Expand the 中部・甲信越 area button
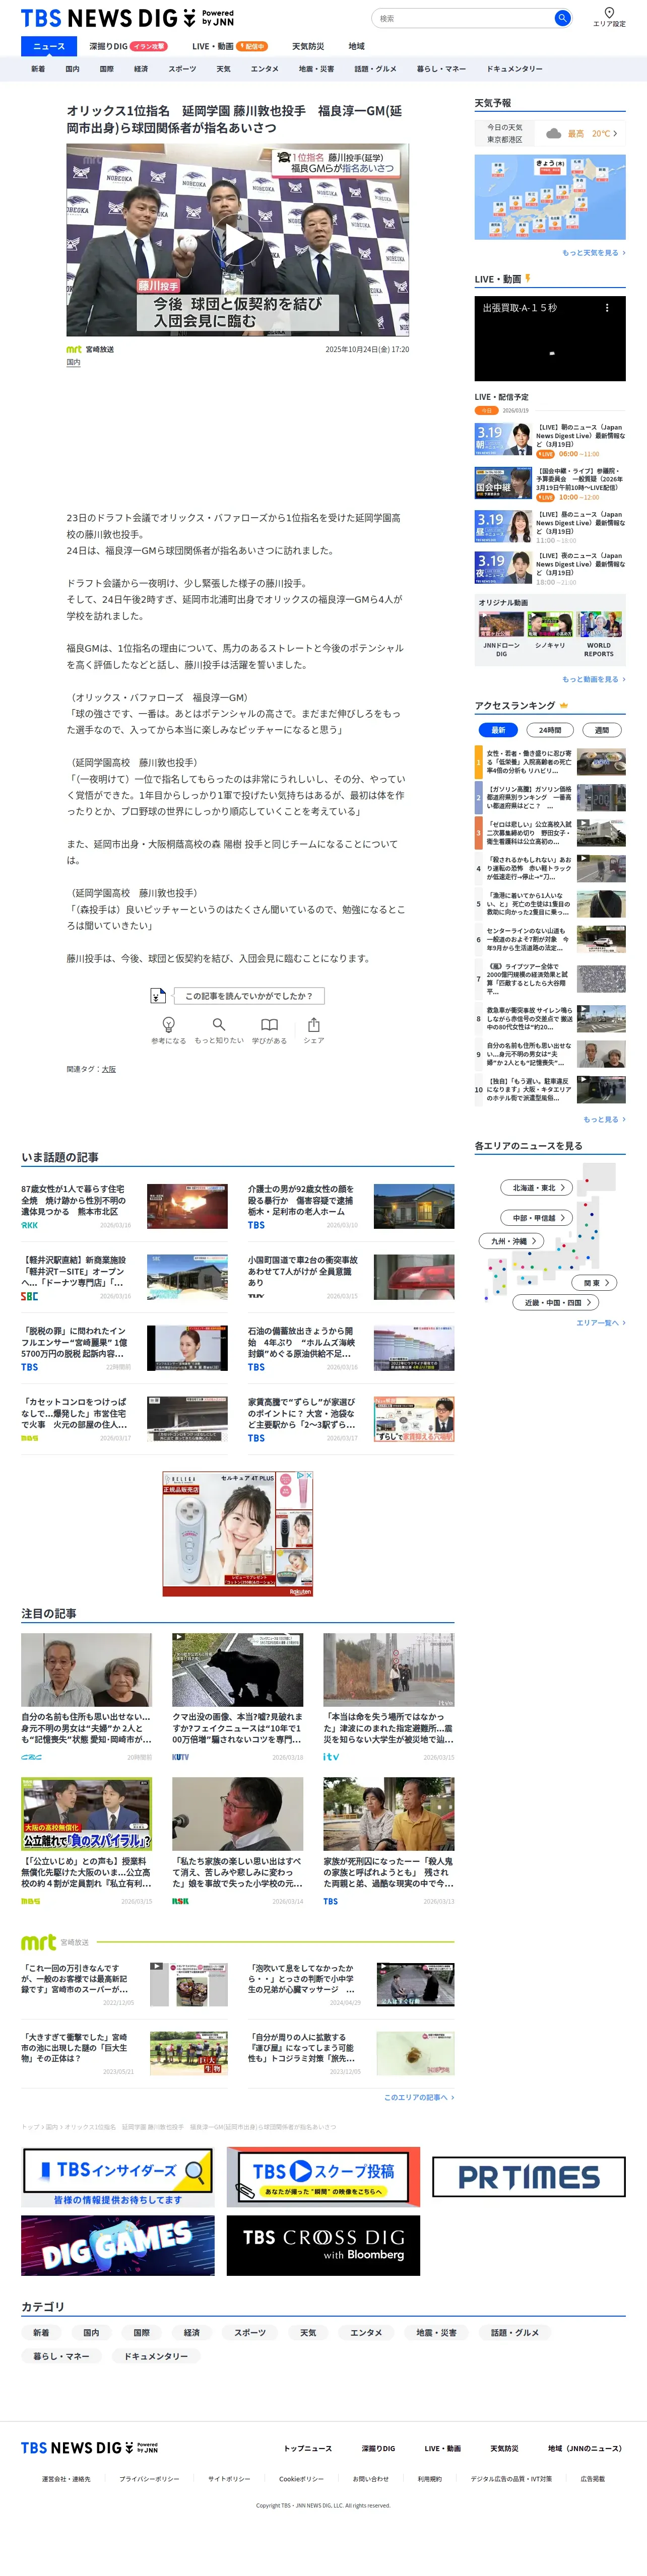The width and height of the screenshot is (647, 2576). 536,1218
